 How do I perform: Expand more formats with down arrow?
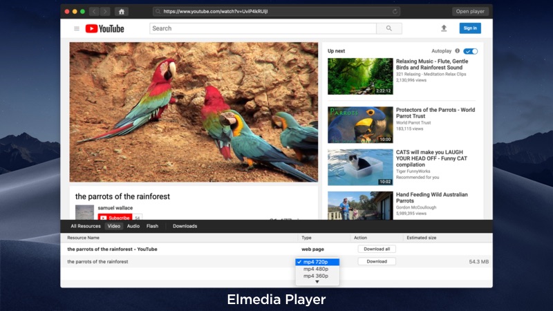tap(317, 282)
